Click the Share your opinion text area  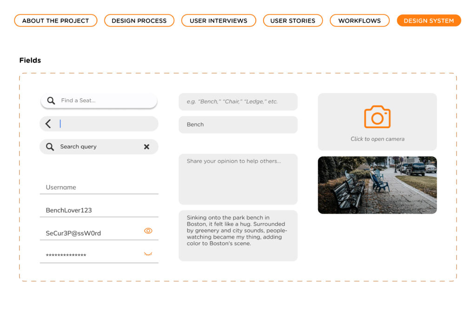238,179
